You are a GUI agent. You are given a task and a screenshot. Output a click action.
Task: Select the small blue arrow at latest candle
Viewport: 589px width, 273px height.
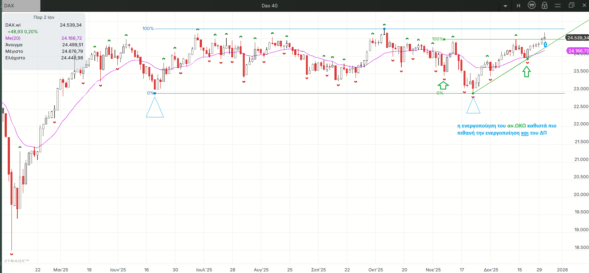click(545, 44)
